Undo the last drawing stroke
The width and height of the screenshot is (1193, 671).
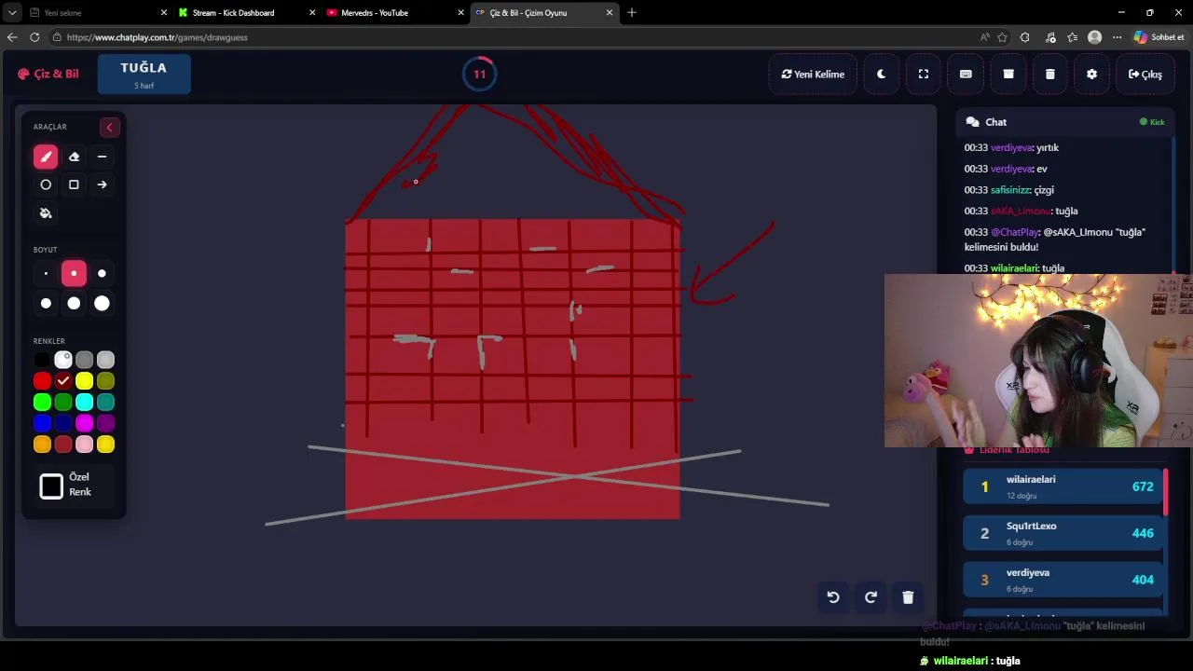click(833, 597)
